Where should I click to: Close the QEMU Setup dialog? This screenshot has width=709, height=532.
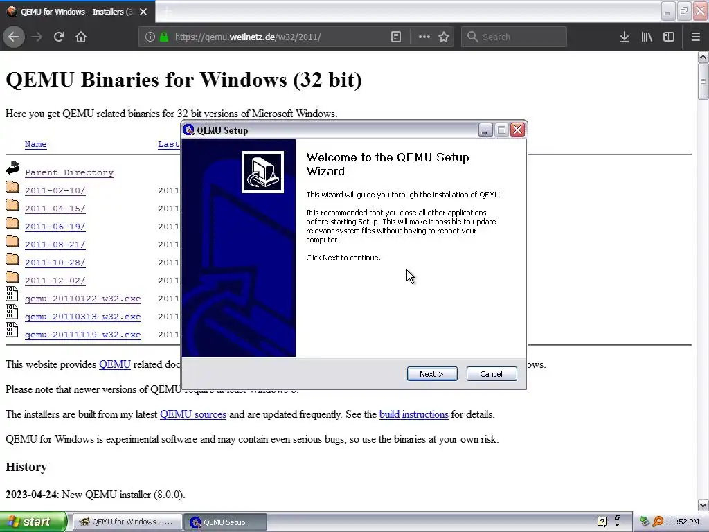[517, 130]
